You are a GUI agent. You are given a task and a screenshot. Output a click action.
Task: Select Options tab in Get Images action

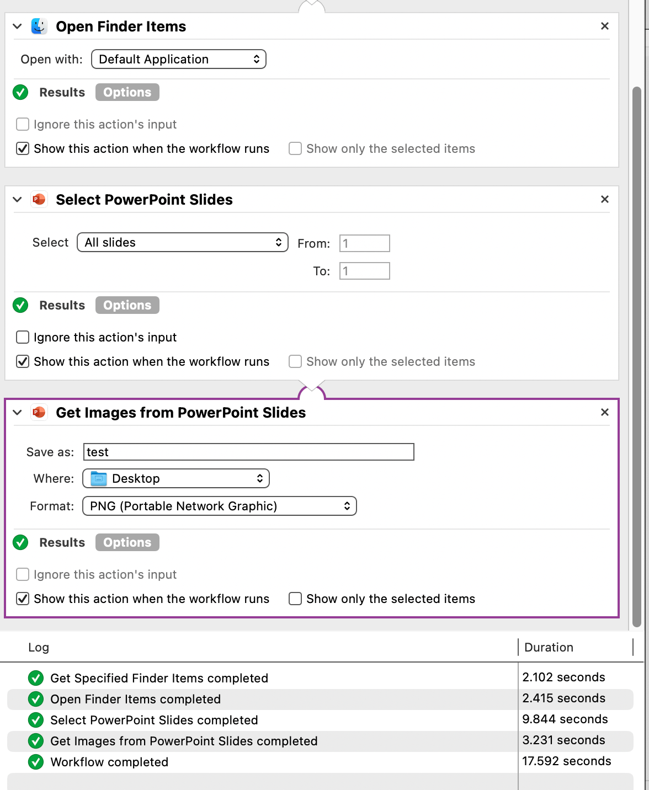click(x=127, y=542)
